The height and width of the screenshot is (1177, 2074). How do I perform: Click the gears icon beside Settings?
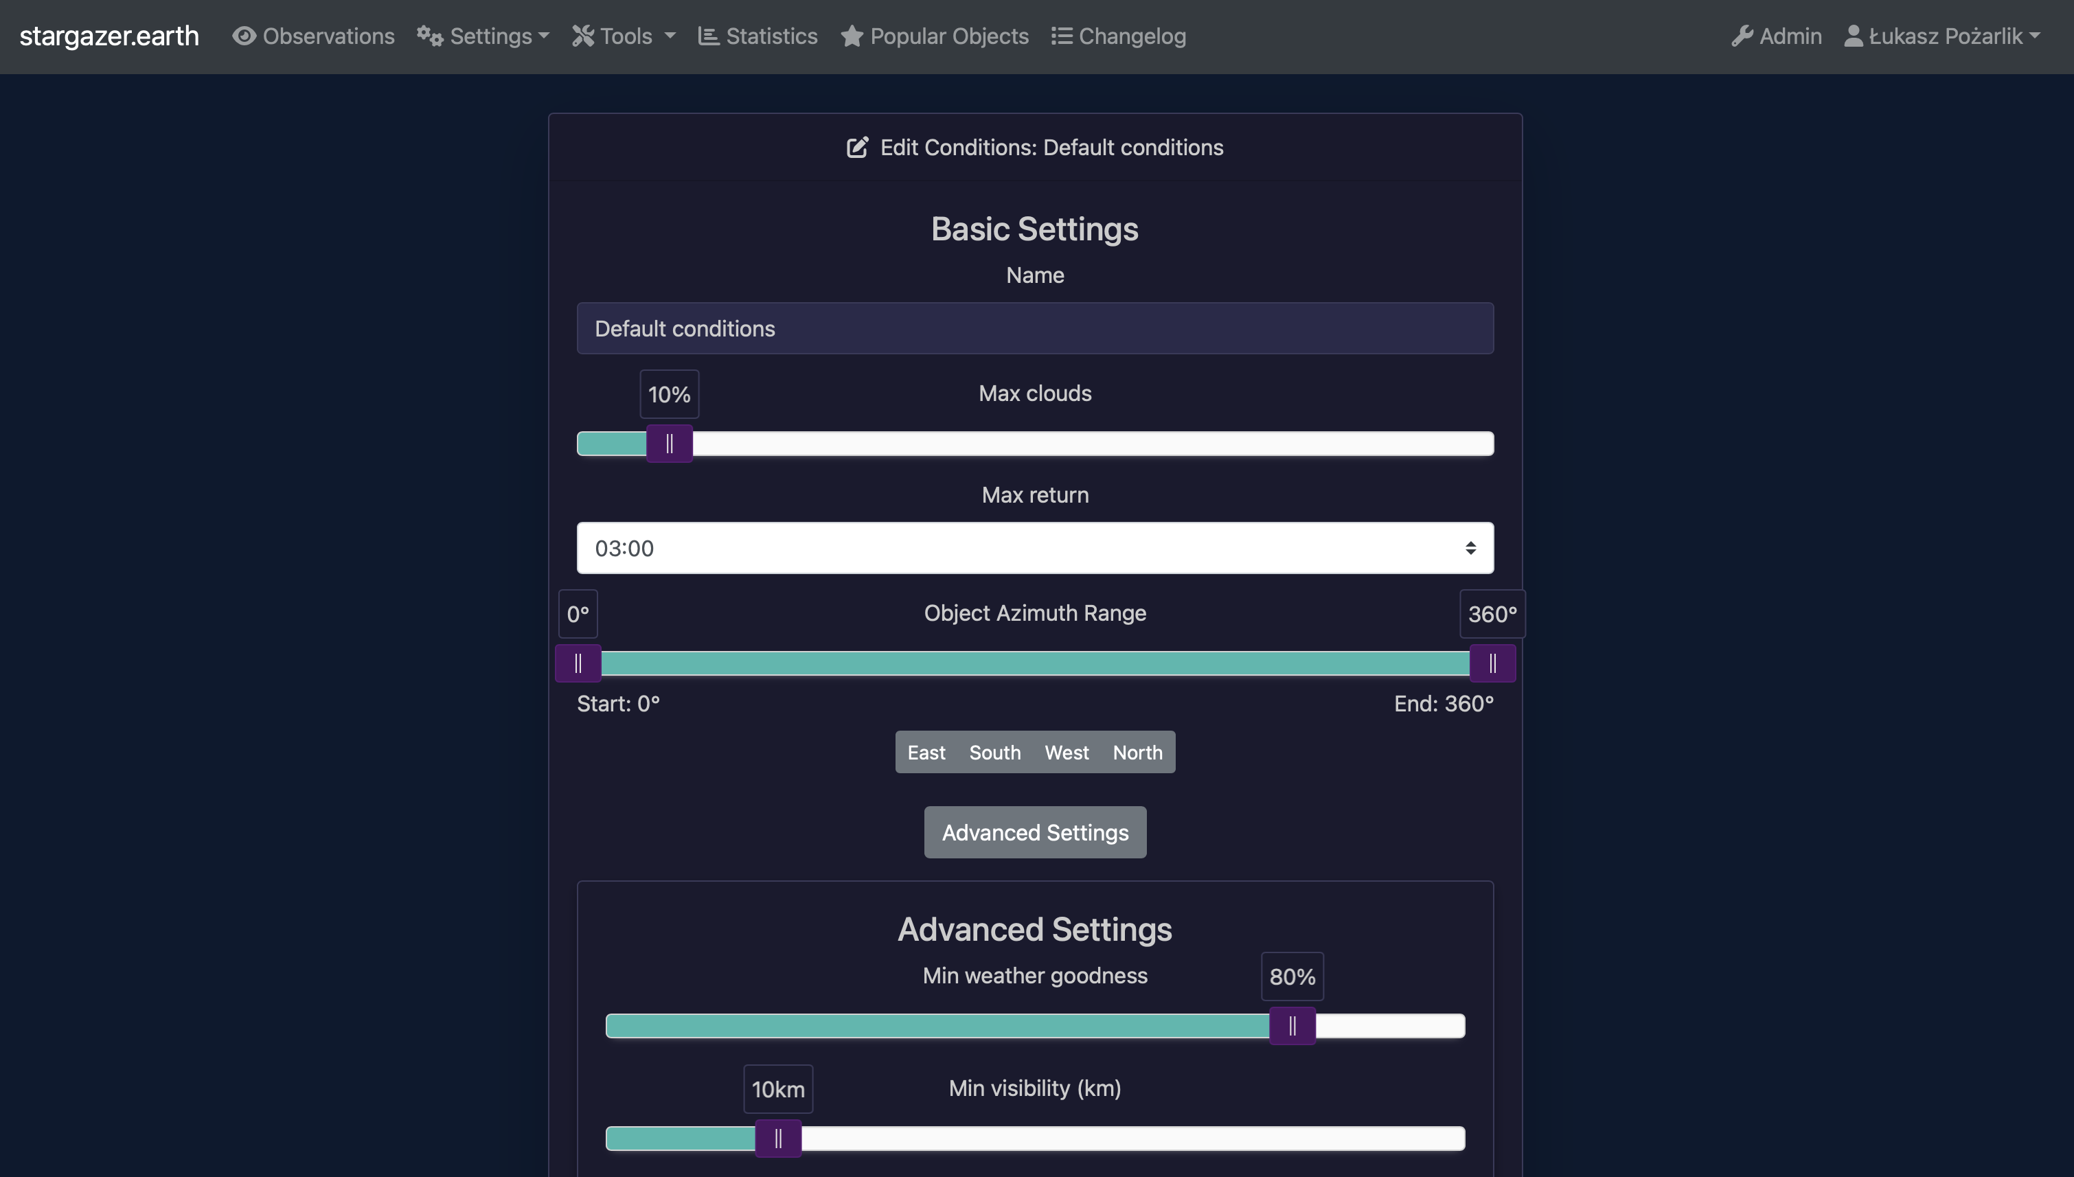tap(430, 36)
